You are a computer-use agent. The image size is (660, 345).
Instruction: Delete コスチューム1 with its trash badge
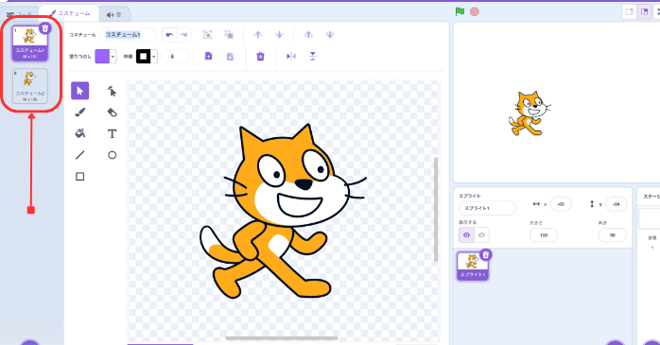pyautogui.click(x=45, y=28)
